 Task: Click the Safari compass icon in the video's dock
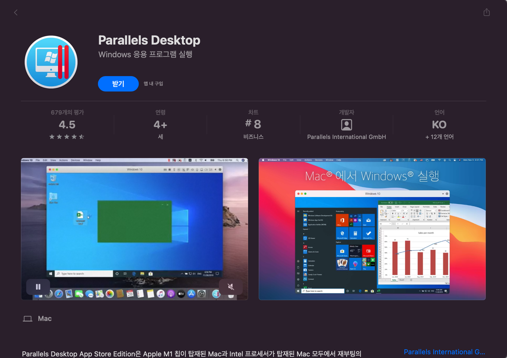tap(59, 294)
